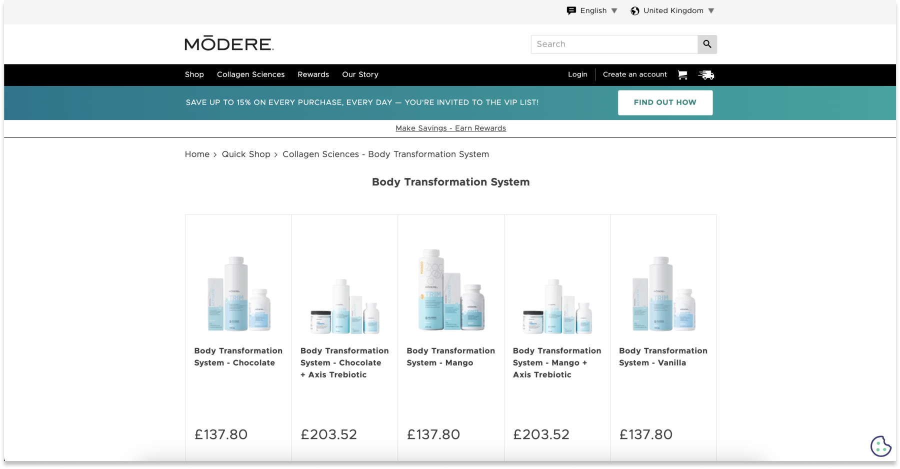900x469 pixels.
Task: Click Collagen Sciences - Body Transformation System breadcrumb
Action: pos(386,154)
